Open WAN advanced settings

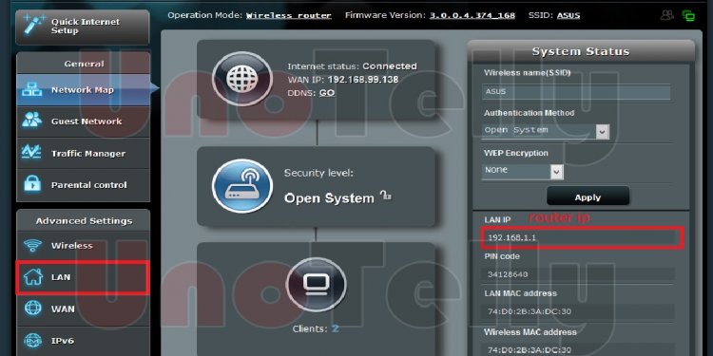84,309
